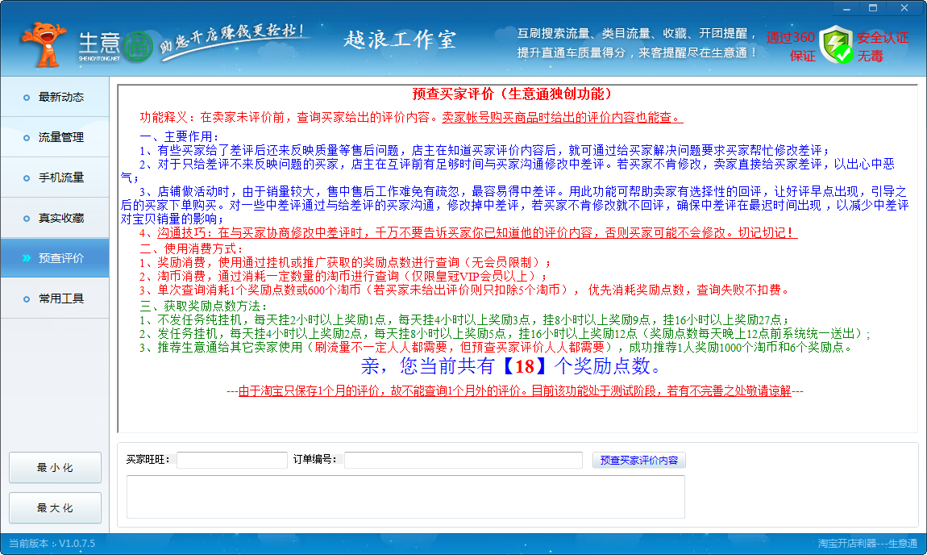The width and height of the screenshot is (927, 555).
Task: Open the 流量管理 sidebar section
Action: pos(55,137)
